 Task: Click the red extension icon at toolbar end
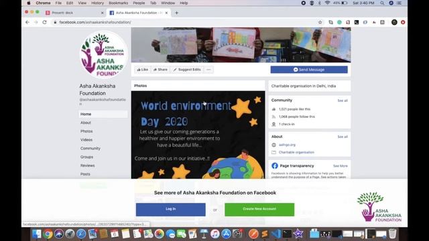(x=403, y=22)
